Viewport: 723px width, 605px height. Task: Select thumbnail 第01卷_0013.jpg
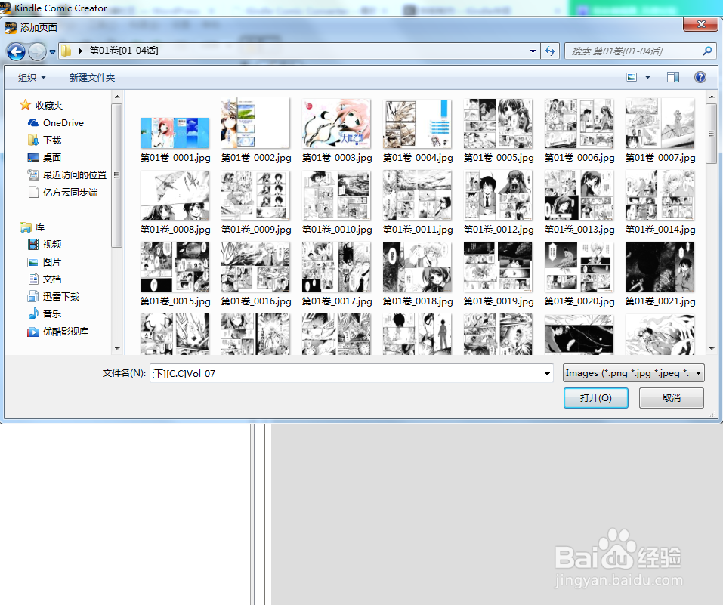pyautogui.click(x=579, y=195)
